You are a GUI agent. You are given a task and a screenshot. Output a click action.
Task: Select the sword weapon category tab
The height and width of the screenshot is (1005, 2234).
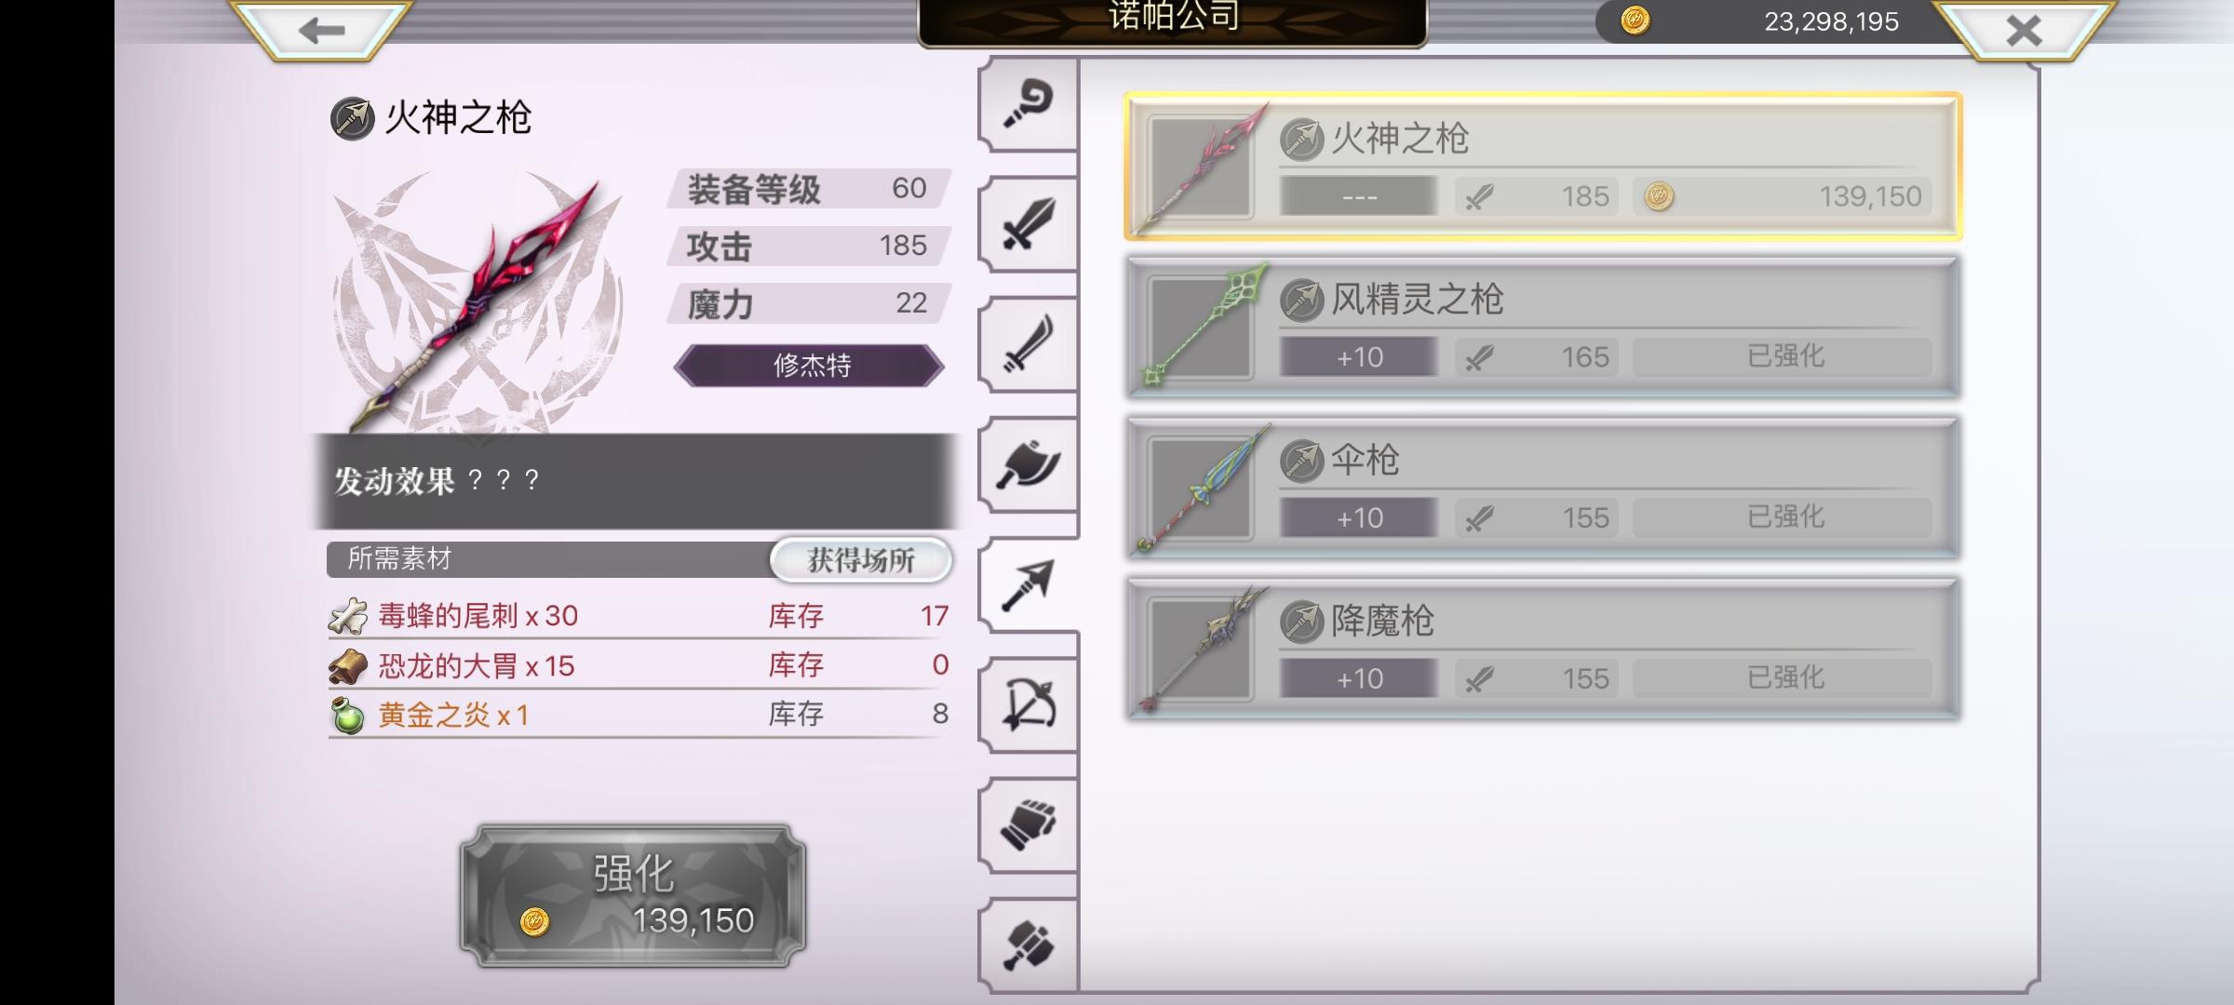pyautogui.click(x=1029, y=224)
